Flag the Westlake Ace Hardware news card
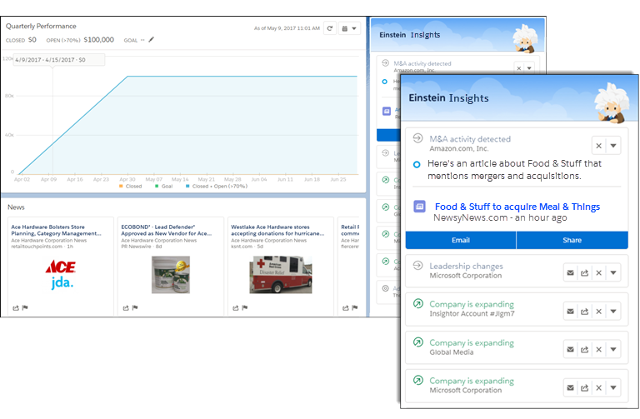The height and width of the screenshot is (419, 640). point(245,307)
